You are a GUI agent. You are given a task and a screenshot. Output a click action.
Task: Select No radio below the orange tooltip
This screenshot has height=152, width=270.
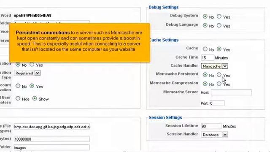pos(18,65)
